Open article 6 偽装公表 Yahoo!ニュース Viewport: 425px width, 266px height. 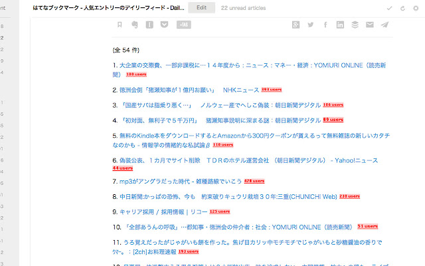[248, 160]
